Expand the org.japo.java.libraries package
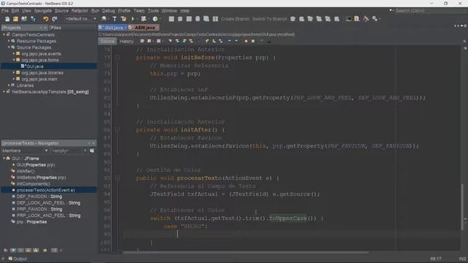The width and height of the screenshot is (468, 263). (14, 72)
